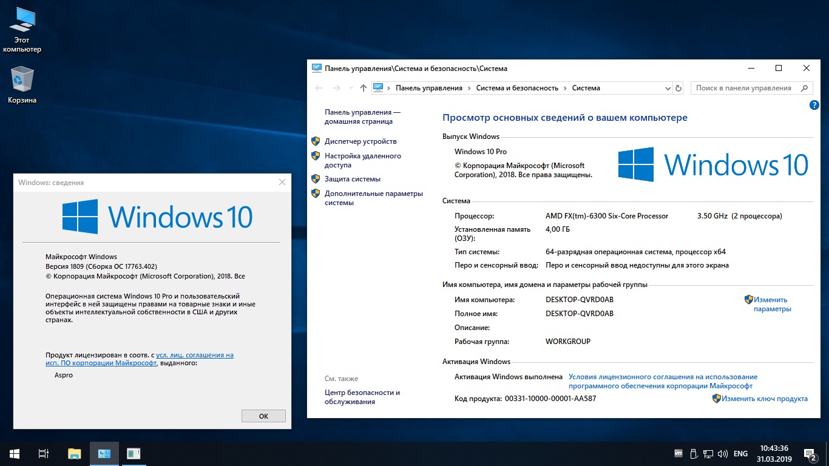
Task: Open the notification Action Center icon
Action: coord(809,453)
